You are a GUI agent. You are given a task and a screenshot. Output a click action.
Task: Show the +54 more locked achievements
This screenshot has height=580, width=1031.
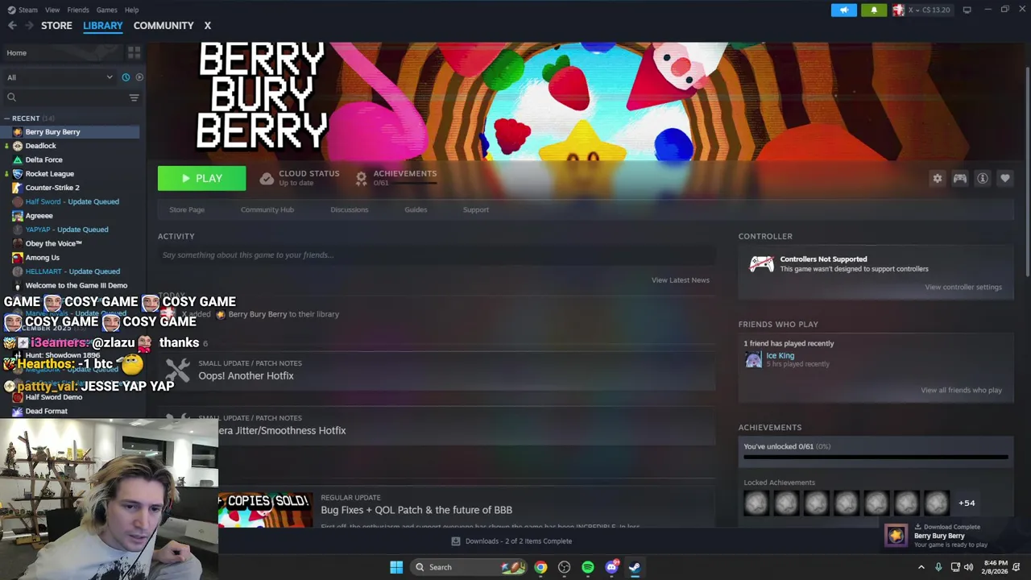coord(967,503)
